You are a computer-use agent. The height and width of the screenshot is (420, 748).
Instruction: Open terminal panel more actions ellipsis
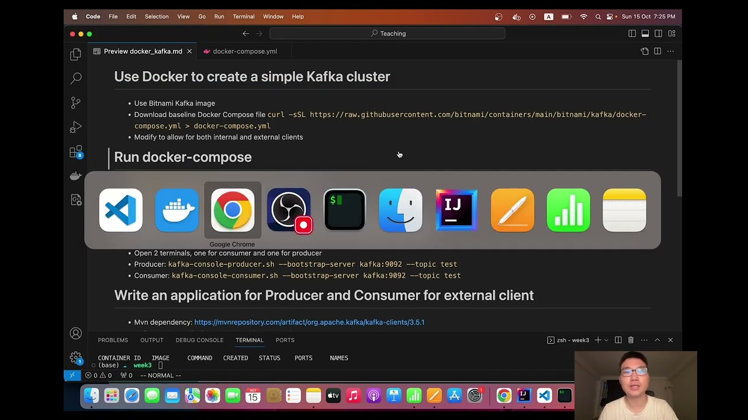[x=644, y=340]
